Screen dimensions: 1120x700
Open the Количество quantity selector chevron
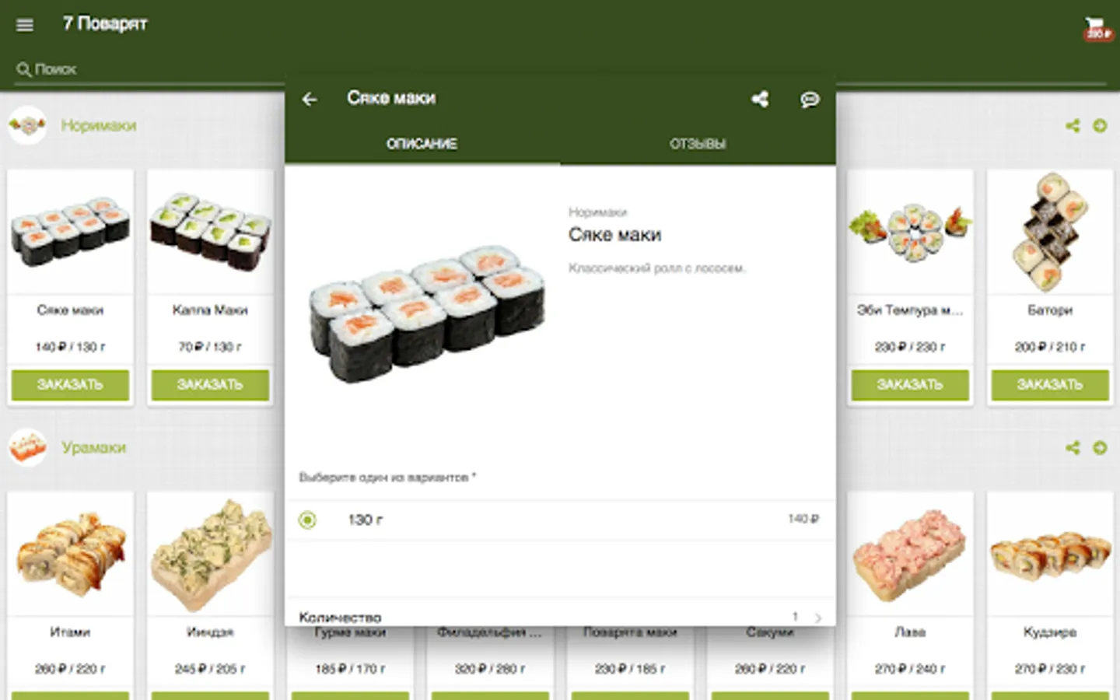coord(817,618)
